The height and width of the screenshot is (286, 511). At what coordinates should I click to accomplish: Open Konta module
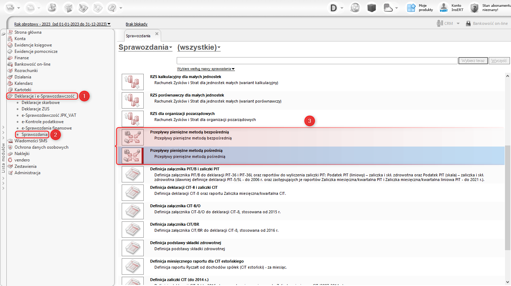[x=20, y=39]
